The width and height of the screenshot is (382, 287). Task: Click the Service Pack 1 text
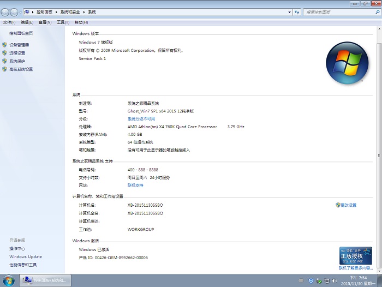coord(92,58)
